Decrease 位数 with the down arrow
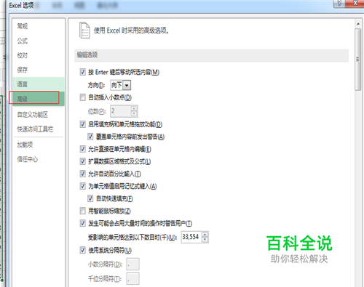This screenshot has width=364, height=287. [134, 114]
